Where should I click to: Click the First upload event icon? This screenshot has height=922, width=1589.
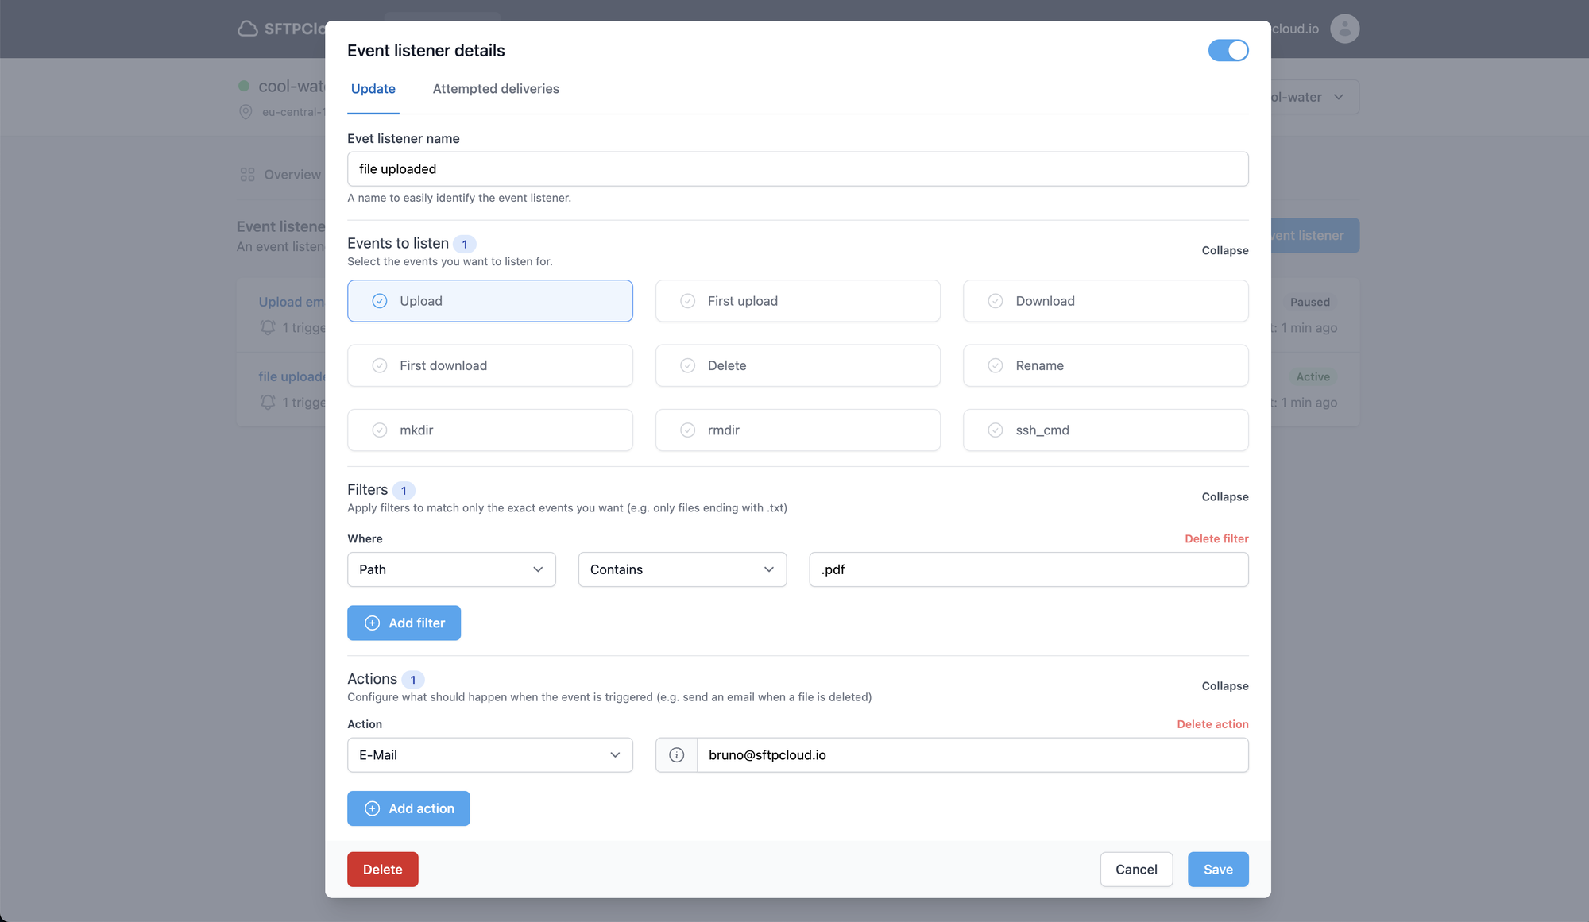coord(686,301)
